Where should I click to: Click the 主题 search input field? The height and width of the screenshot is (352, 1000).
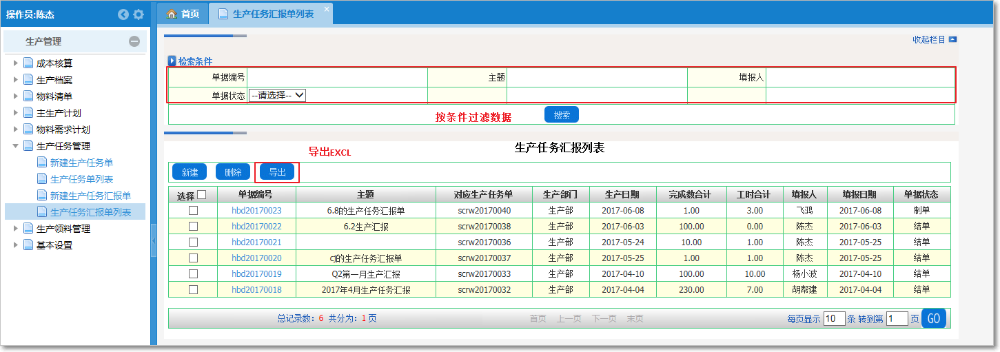(597, 77)
